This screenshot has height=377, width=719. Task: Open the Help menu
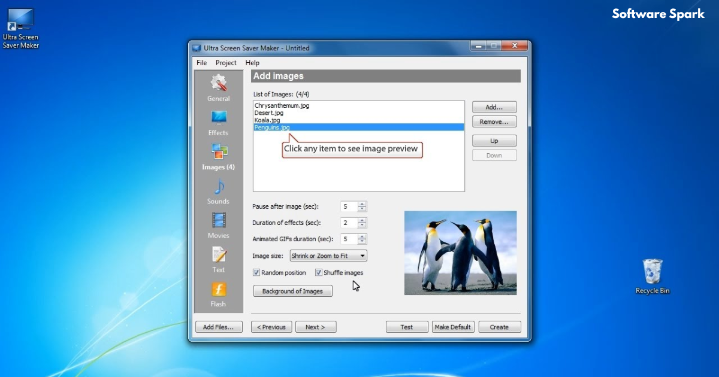click(252, 63)
